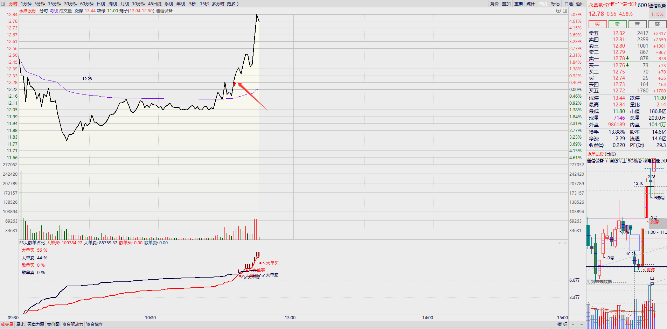The height and width of the screenshot is (329, 667).
Task: Switch to the 分时 chart period
Action: pos(13,3)
